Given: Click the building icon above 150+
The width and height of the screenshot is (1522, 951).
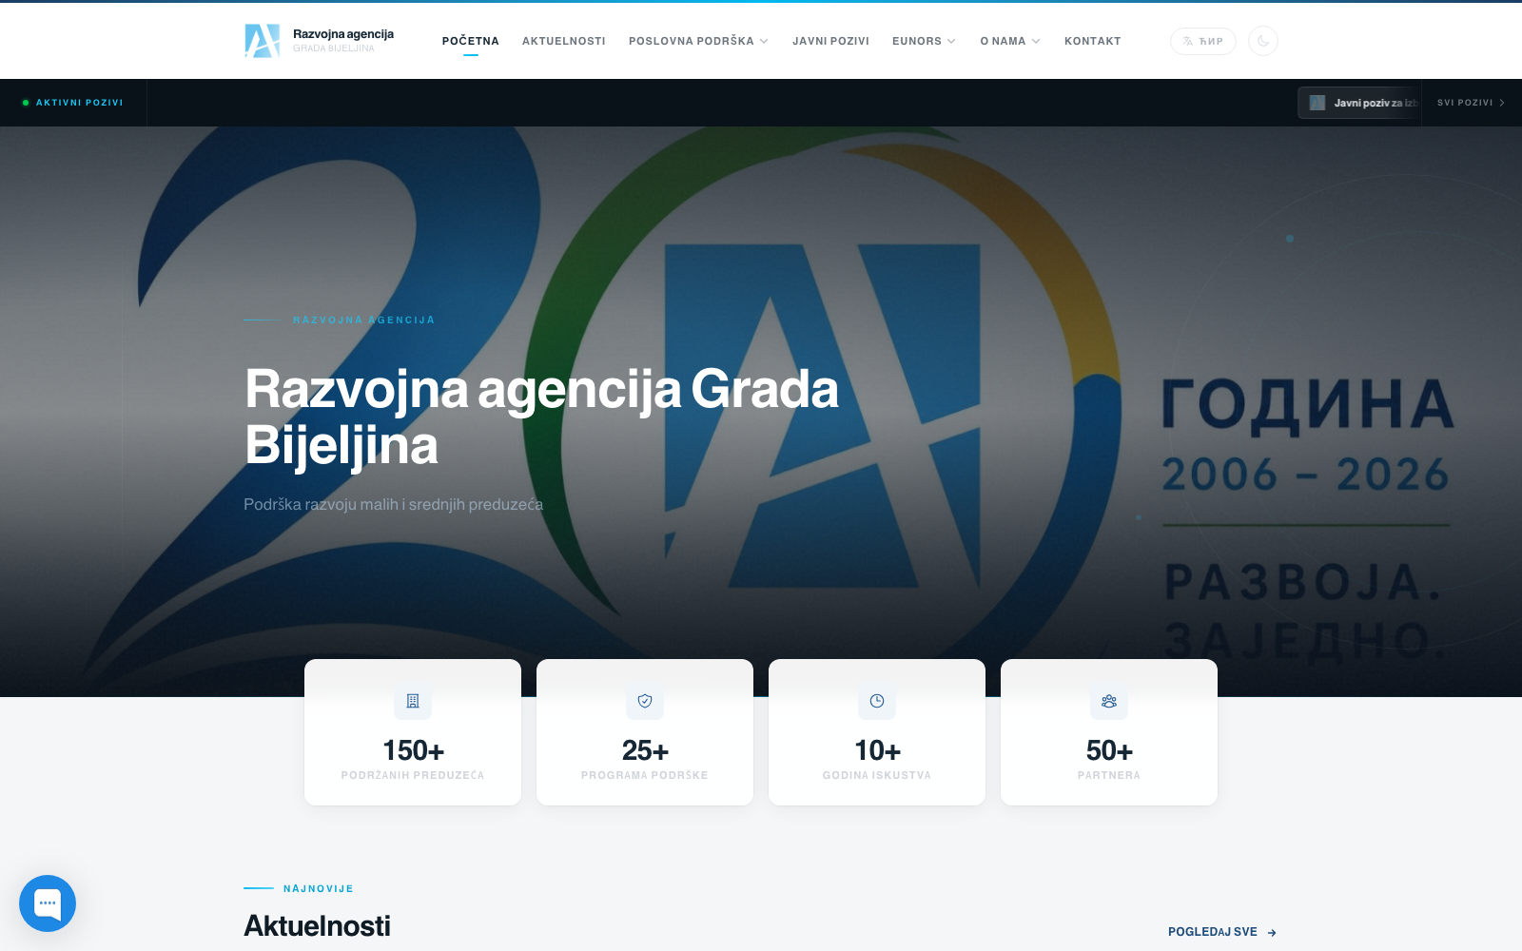Looking at the screenshot, I should point(413,701).
